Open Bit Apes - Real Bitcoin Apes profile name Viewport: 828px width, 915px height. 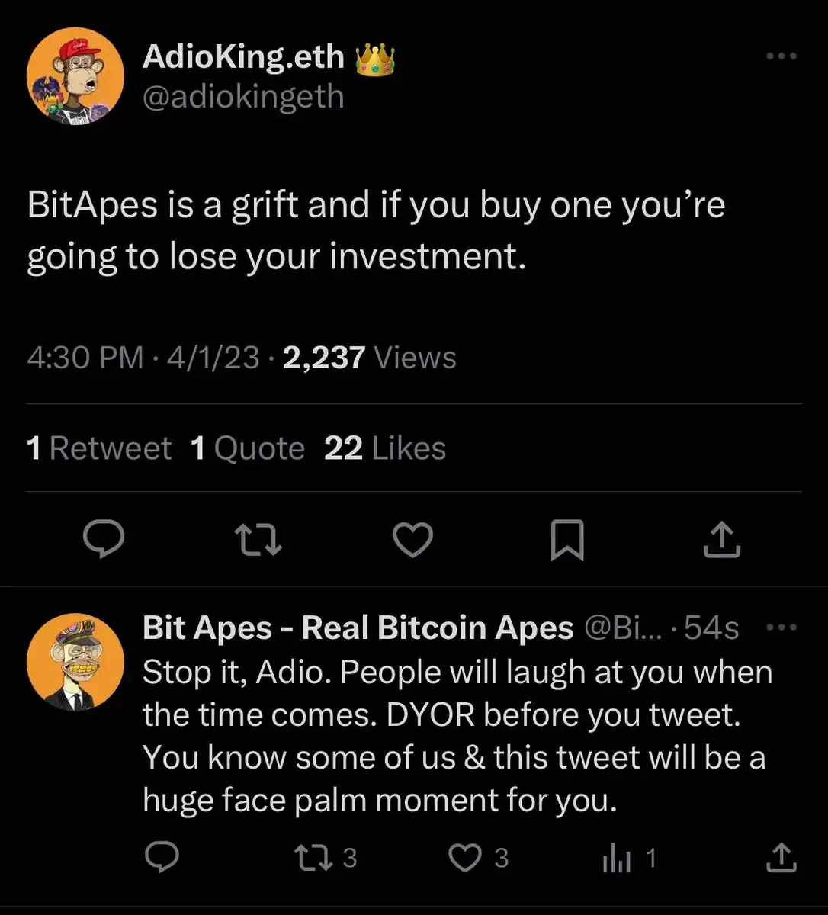coord(358,628)
